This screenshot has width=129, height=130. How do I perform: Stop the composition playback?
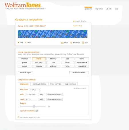coord(28,42)
